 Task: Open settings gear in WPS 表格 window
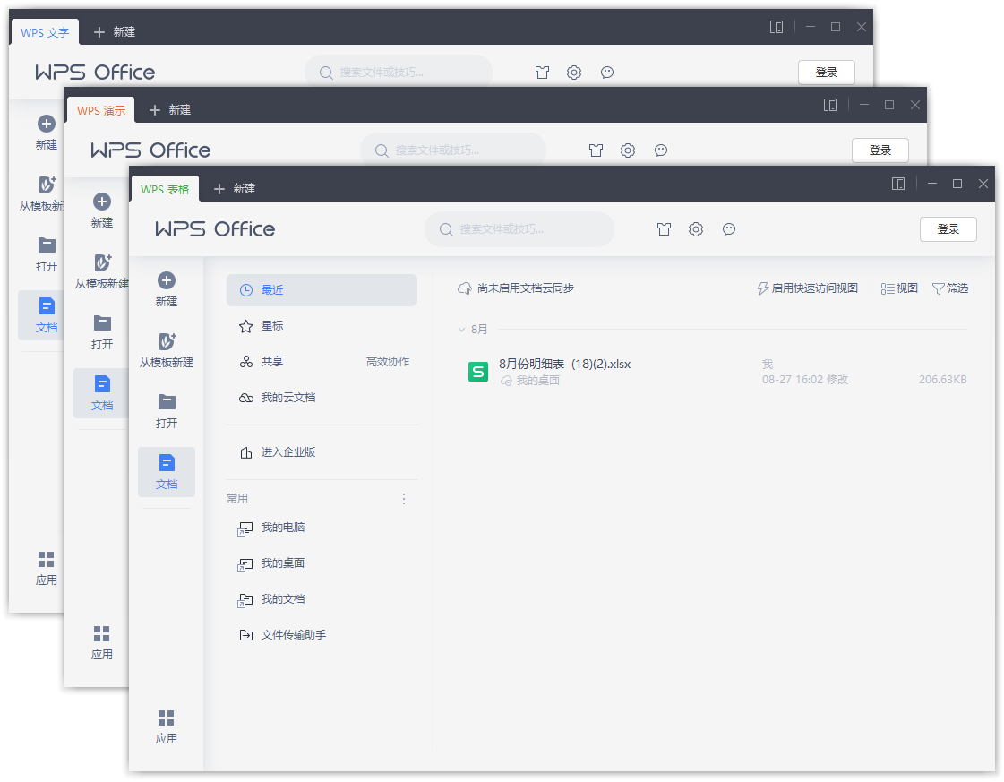pos(696,229)
